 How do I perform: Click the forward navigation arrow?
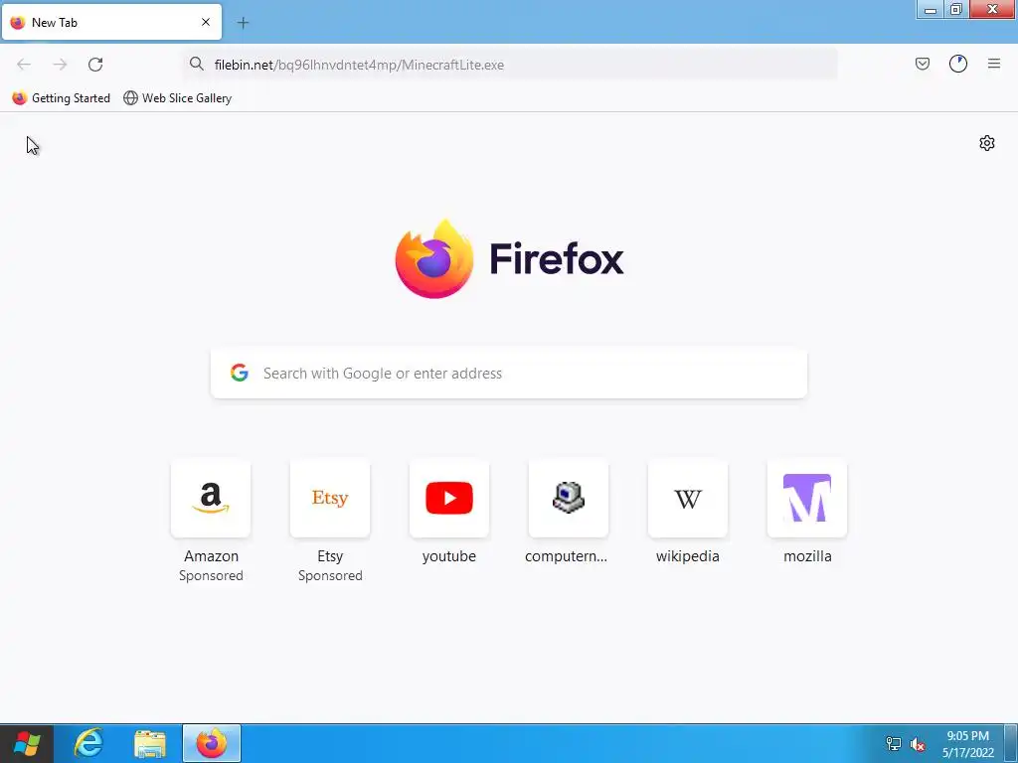pos(60,65)
